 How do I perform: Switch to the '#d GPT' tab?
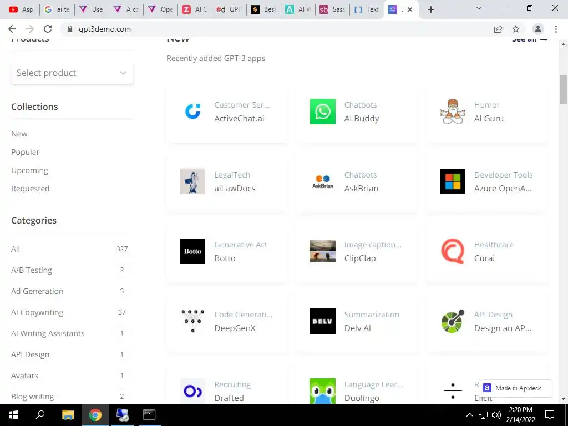tap(229, 9)
